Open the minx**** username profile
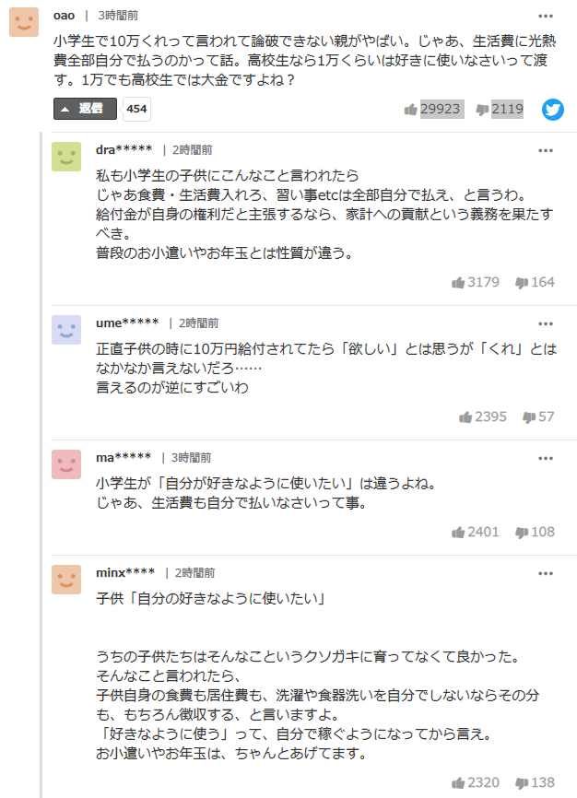577x798 pixels. (125, 572)
